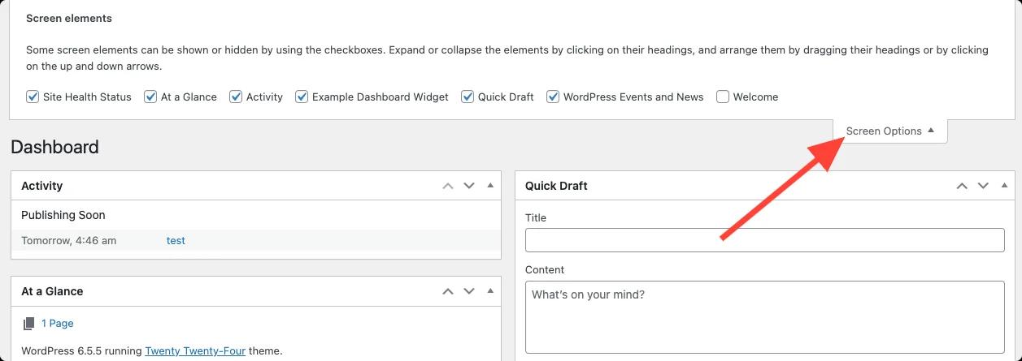Click the At a Glance widget heading
This screenshot has height=361, width=1022.
click(52, 291)
